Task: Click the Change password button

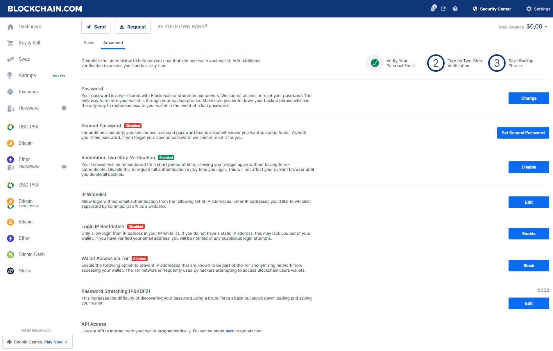Action: 529,98
